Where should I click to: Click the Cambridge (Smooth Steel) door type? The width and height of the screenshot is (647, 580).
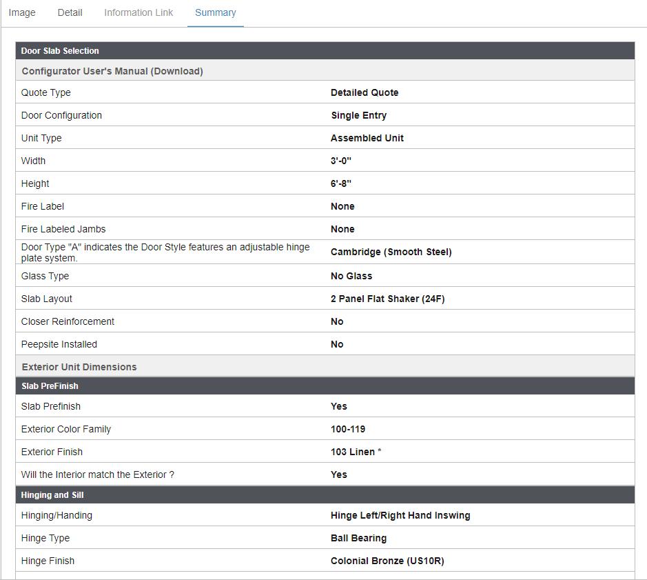(391, 252)
